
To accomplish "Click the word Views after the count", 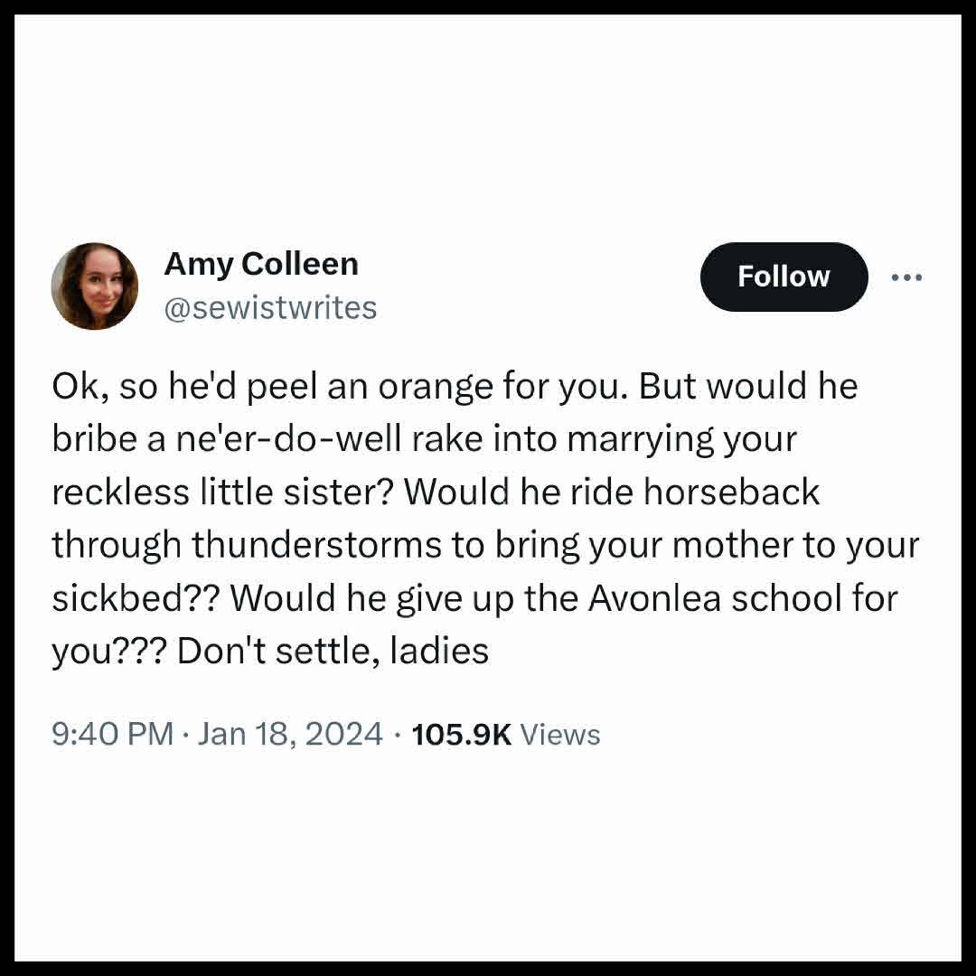I will [560, 735].
